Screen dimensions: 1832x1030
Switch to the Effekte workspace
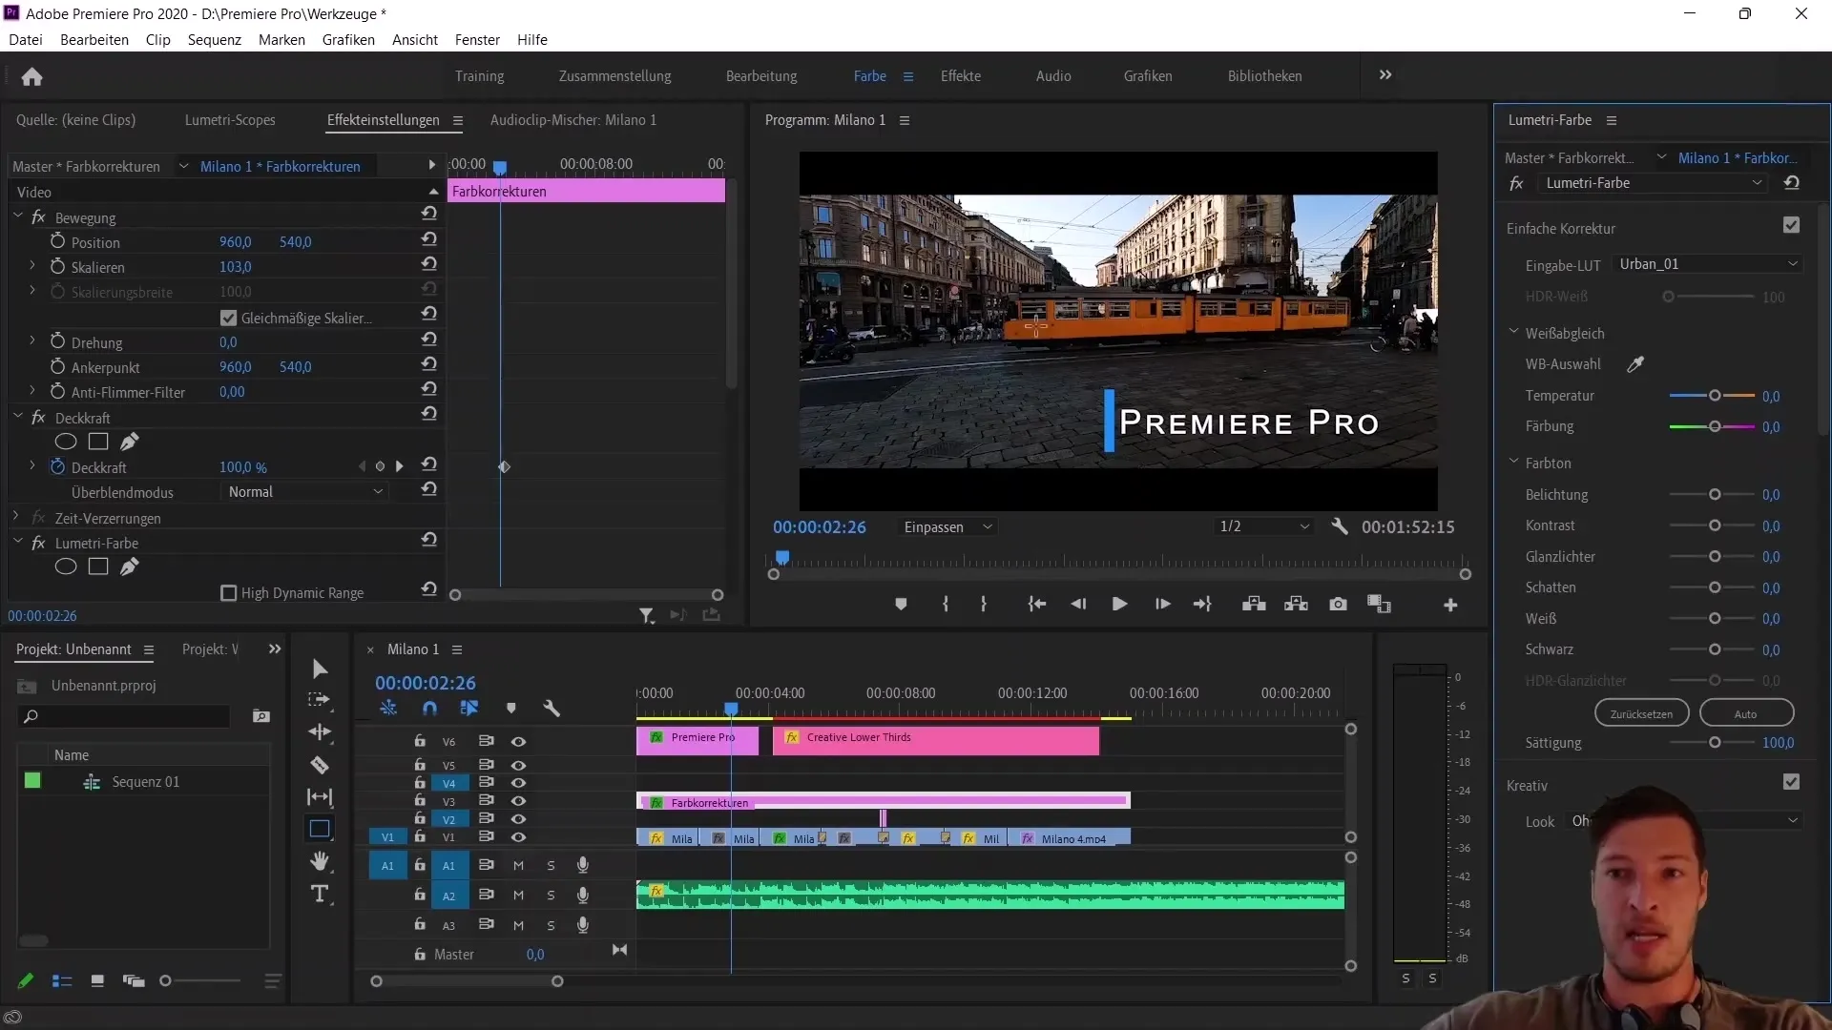pyautogui.click(x=960, y=76)
